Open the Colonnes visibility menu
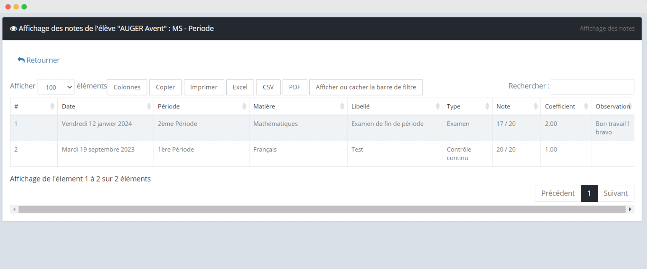The width and height of the screenshot is (647, 269). (x=127, y=87)
